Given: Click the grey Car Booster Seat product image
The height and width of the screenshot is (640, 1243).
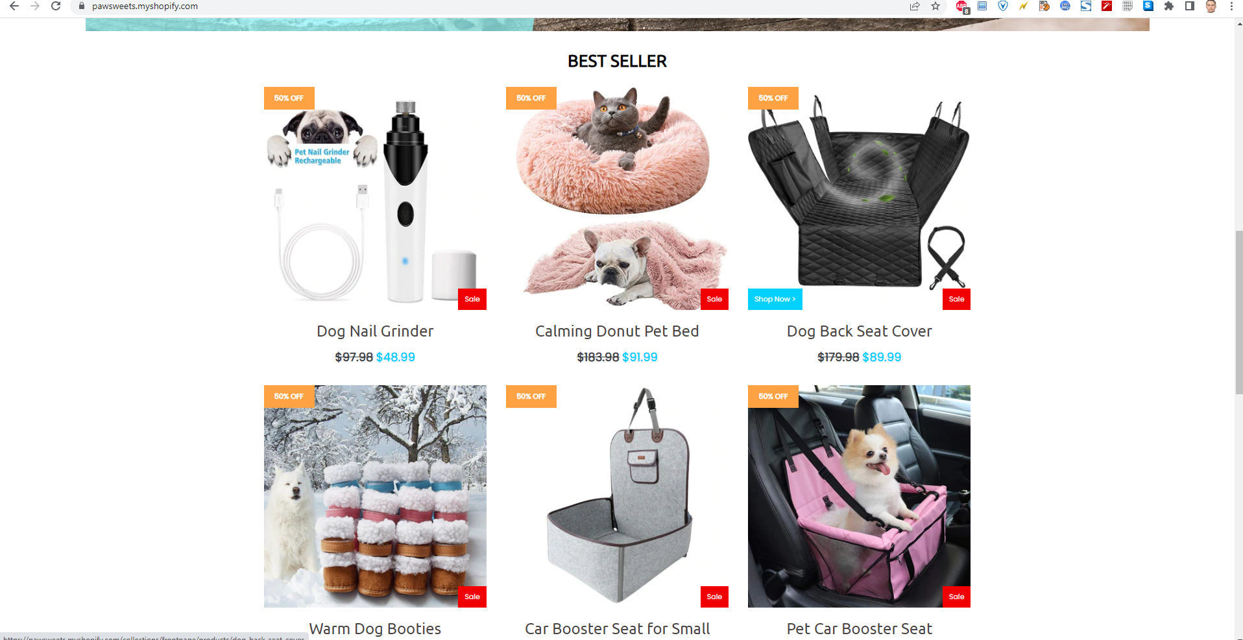Looking at the screenshot, I should (x=617, y=496).
